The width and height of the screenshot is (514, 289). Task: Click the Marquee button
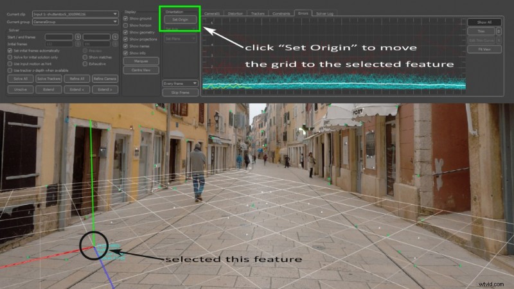[x=141, y=61]
